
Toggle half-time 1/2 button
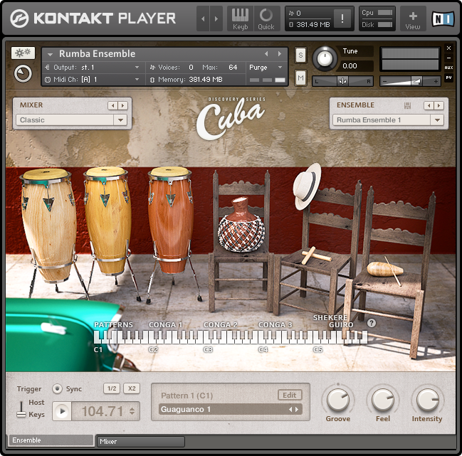click(112, 388)
